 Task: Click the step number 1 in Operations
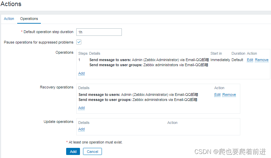point(79,60)
